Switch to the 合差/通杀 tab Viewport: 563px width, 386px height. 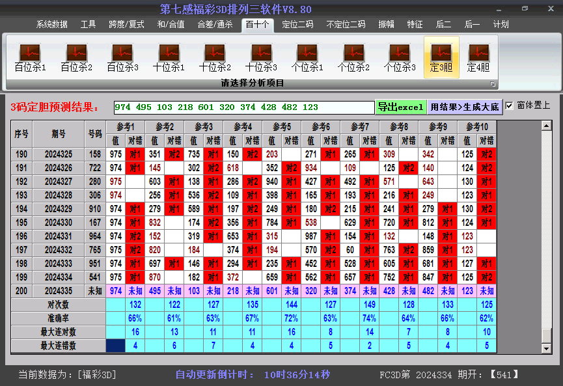pos(215,25)
